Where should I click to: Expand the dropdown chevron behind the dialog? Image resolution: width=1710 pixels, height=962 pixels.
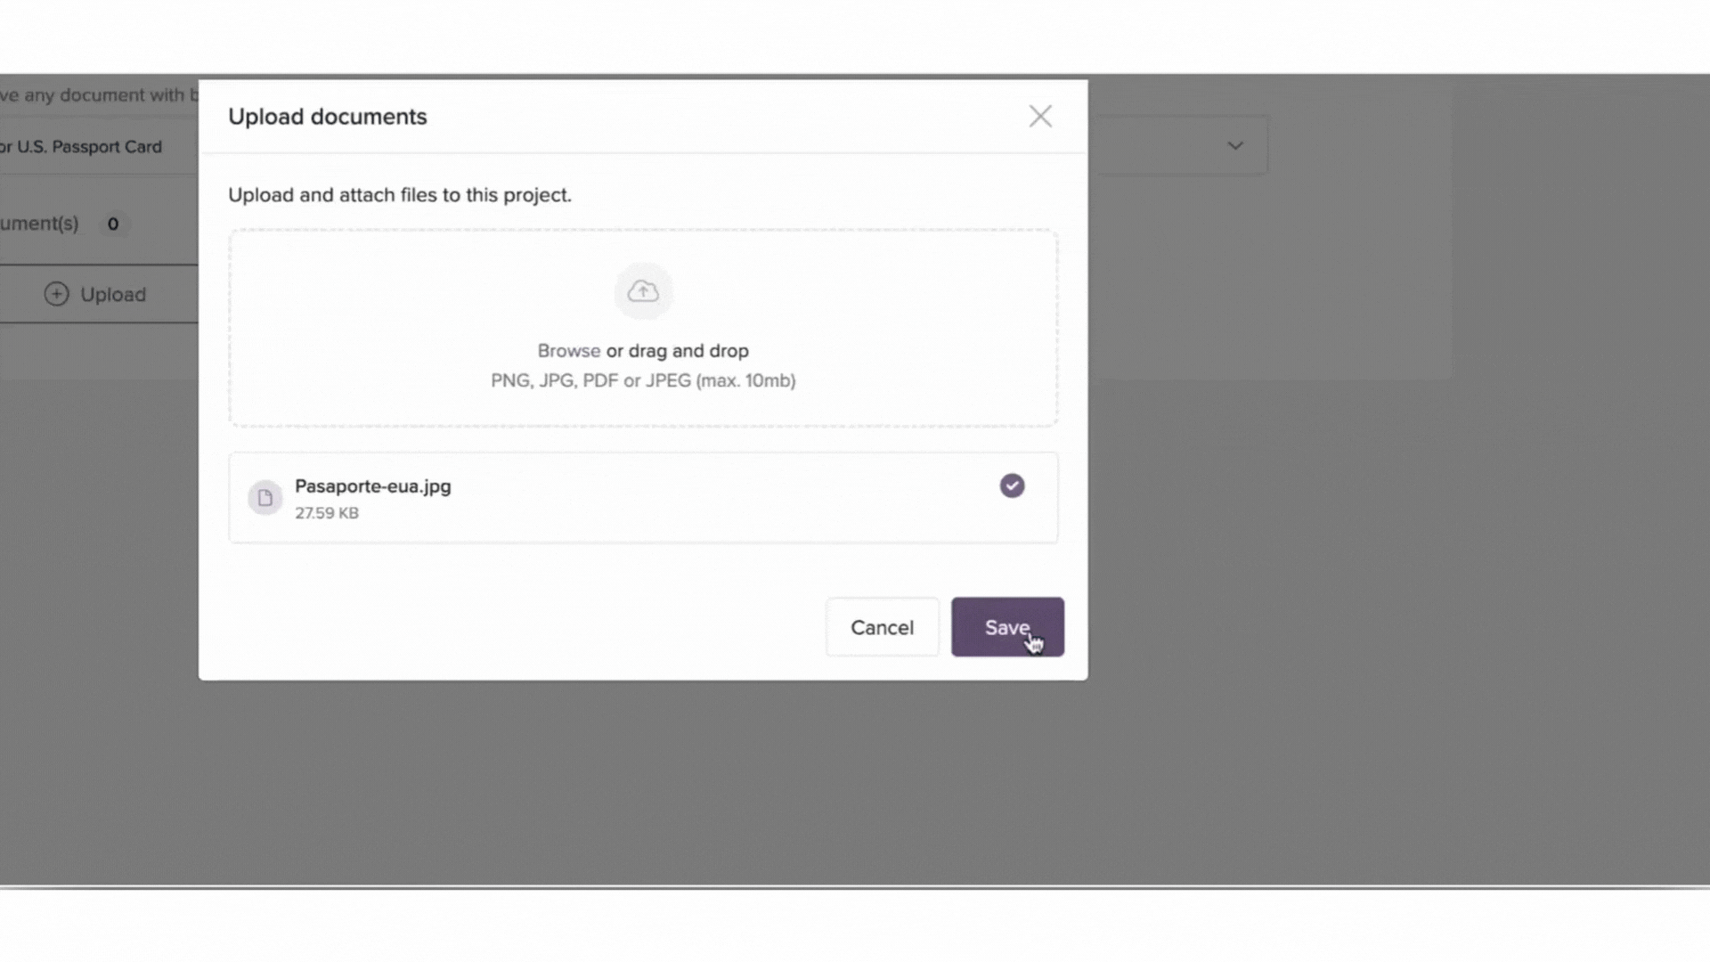pos(1234,146)
